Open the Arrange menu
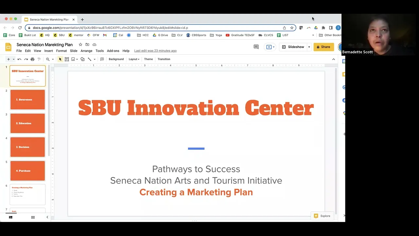The height and width of the screenshot is (236, 419). coord(86,51)
